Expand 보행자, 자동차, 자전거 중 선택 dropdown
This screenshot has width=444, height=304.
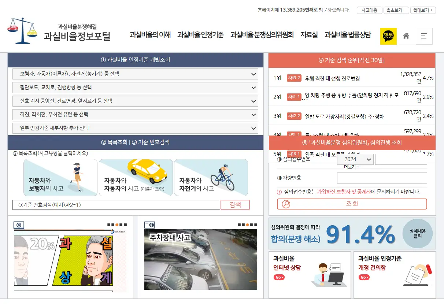(x=135, y=74)
